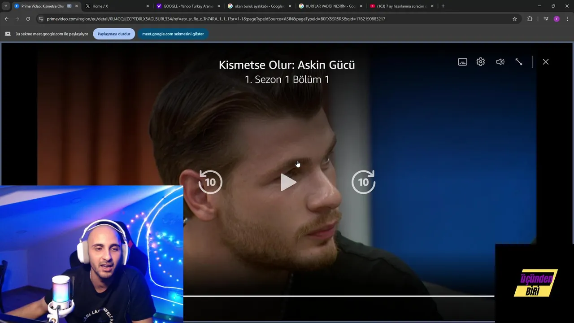Click the sharing icon on Prime Video tab
Screen dimensions: 574x323
(69, 6)
